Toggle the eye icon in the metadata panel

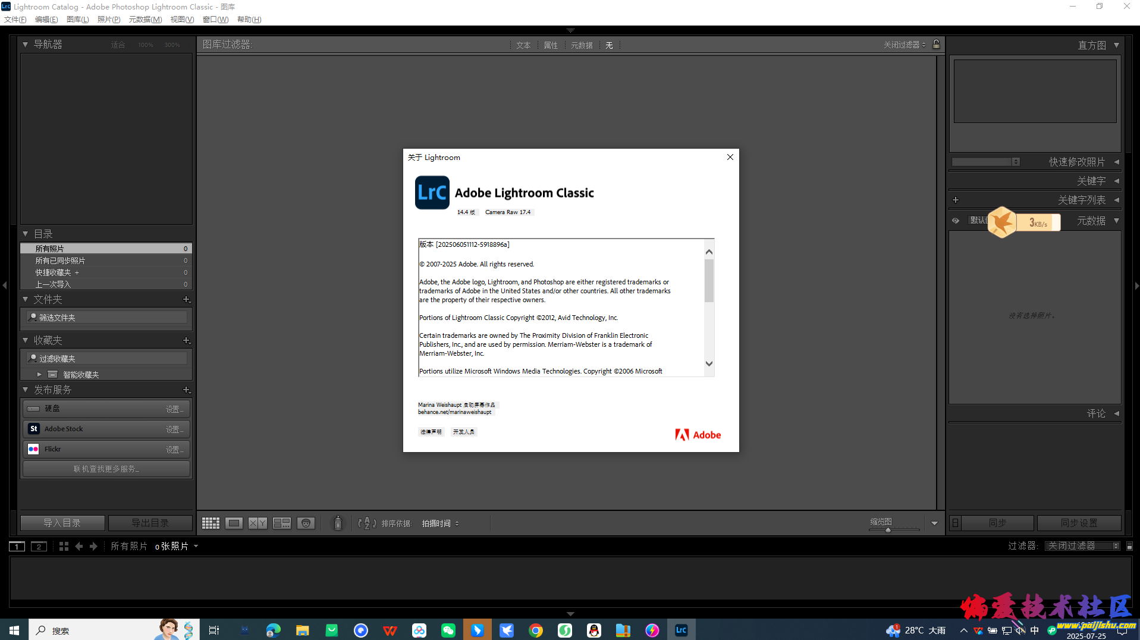[x=956, y=221]
